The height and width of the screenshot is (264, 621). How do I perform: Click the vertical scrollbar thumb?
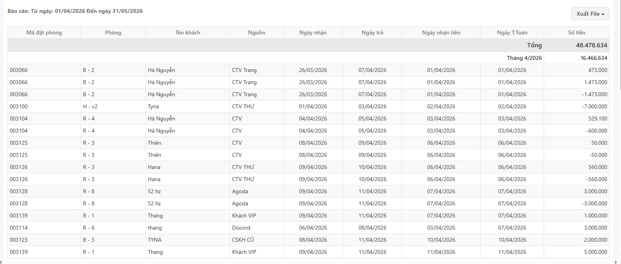620,45
